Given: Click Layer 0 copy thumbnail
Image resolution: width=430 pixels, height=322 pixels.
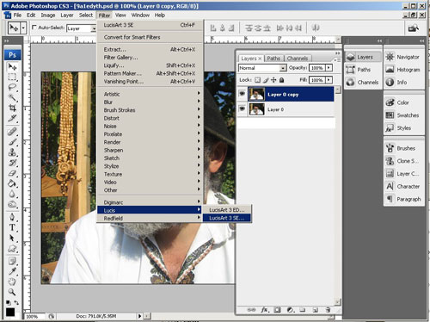Looking at the screenshot, I should (x=256, y=94).
